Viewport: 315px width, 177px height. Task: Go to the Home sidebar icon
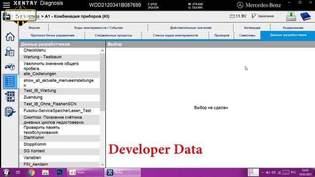coord(10,37)
